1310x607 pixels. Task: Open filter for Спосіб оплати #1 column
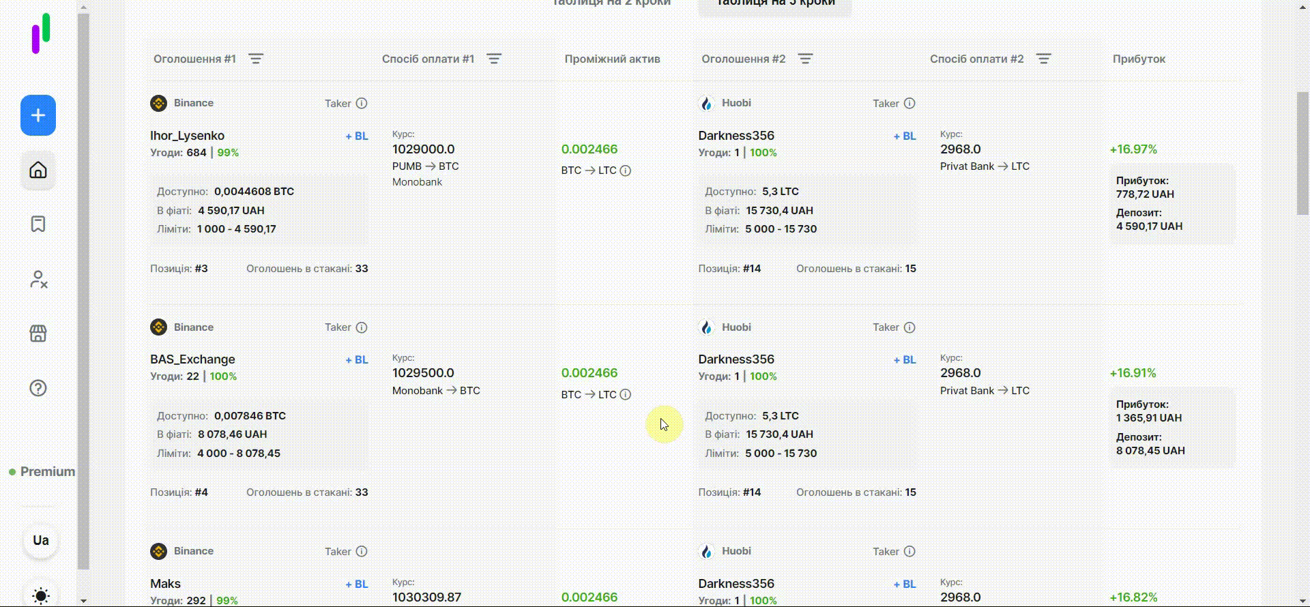coord(494,59)
